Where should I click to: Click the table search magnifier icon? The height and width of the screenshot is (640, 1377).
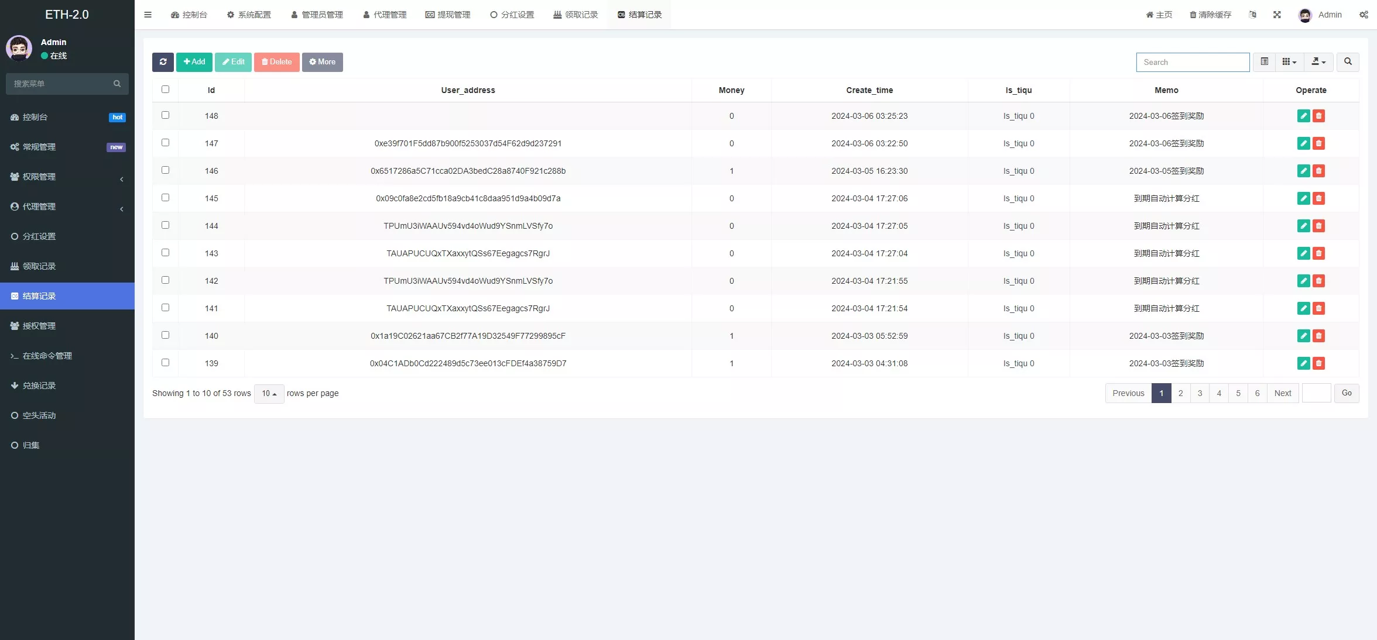tap(1348, 62)
